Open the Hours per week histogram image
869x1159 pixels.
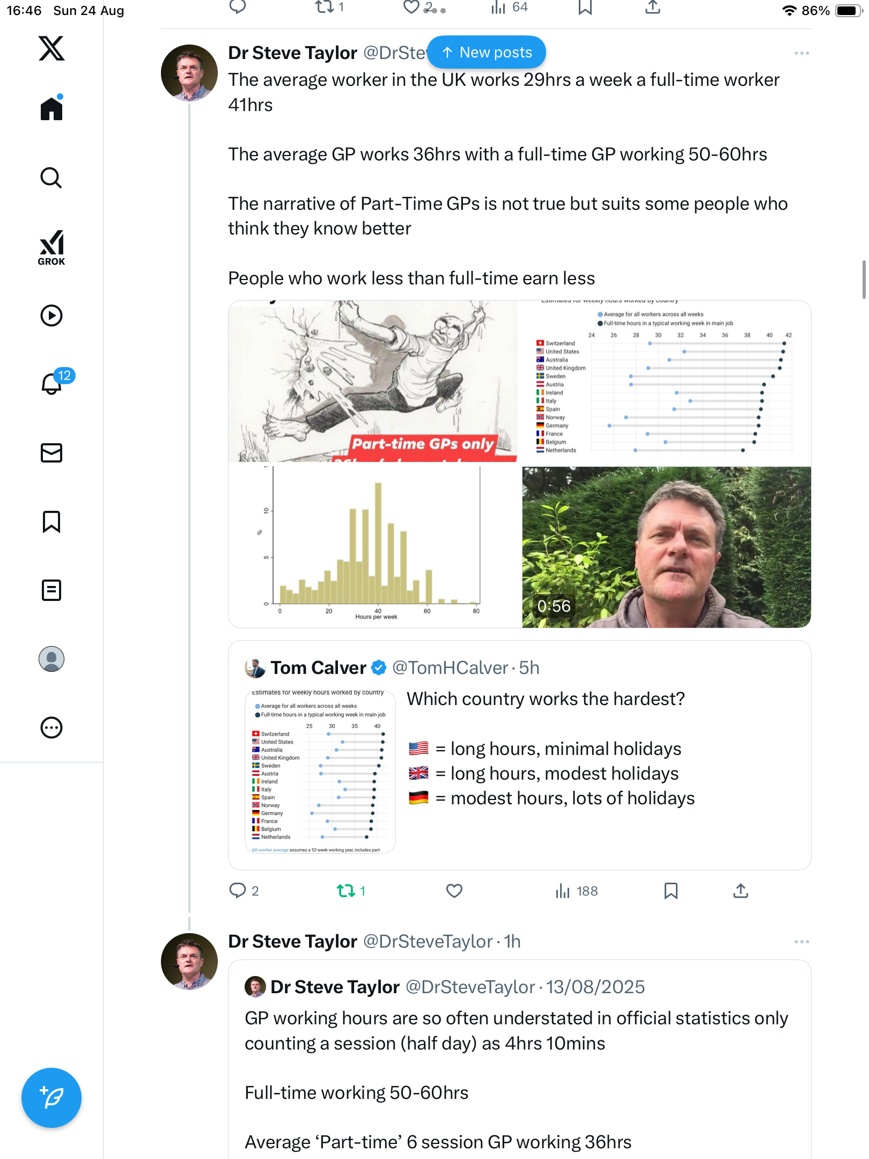[374, 547]
